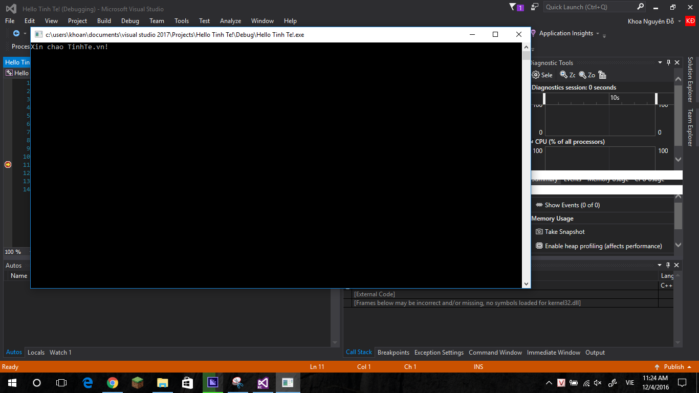Click the KĐ account avatar badge

(690, 21)
